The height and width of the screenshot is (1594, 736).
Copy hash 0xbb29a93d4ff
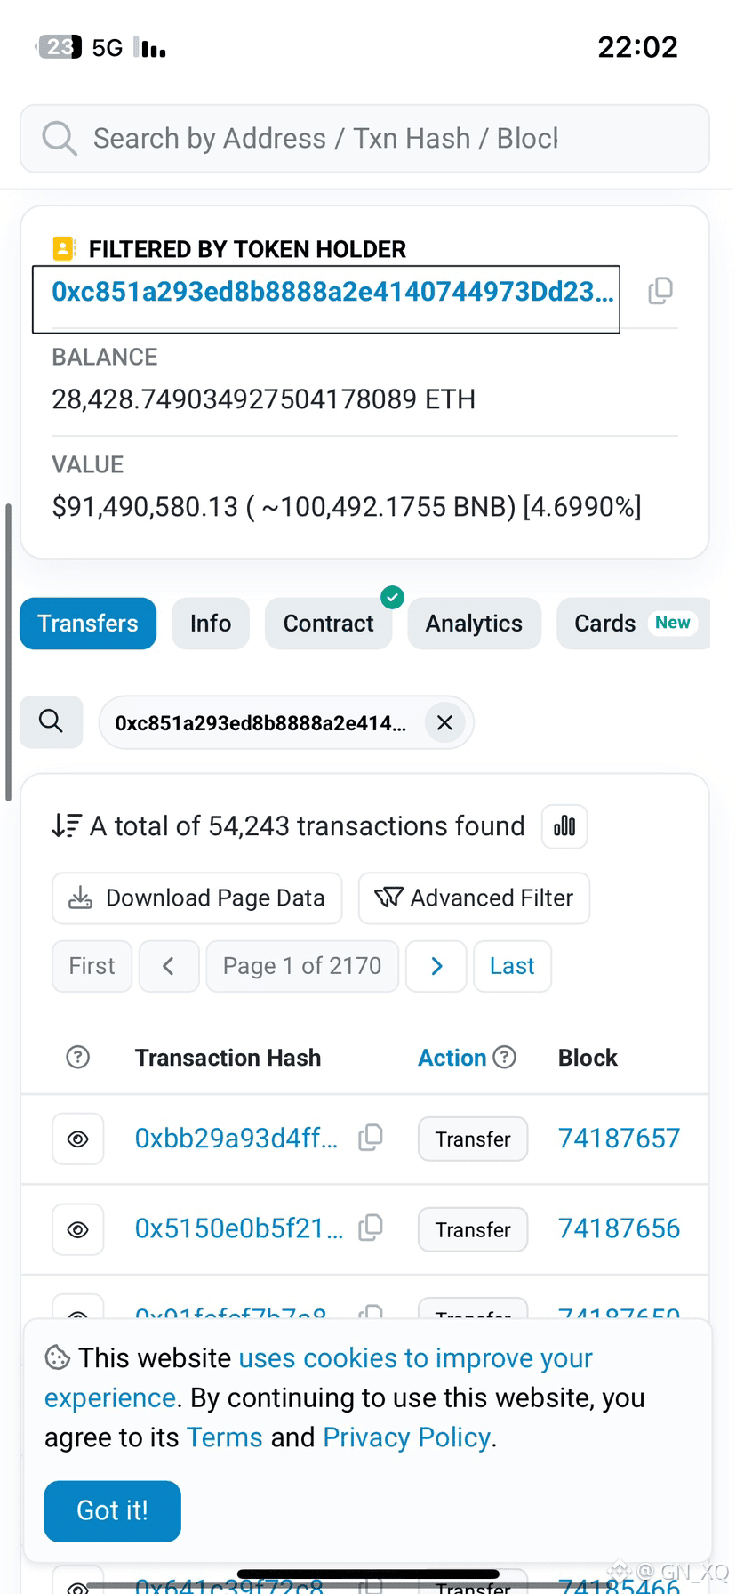point(371,1138)
